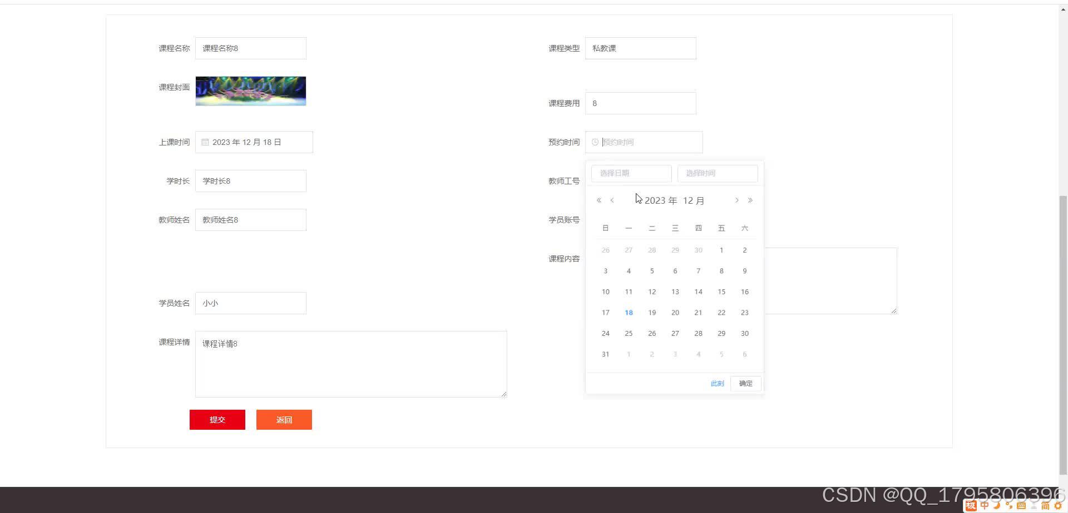Click the 学员姓名 input showing 小小

pyautogui.click(x=251, y=303)
